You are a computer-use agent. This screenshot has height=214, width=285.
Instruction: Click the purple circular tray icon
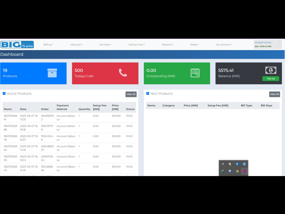(244, 171)
